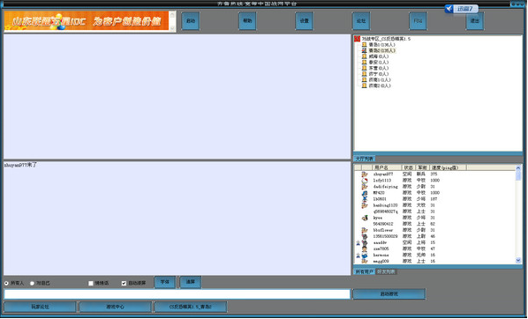Select user name q569846027q in list

click(x=385, y=211)
